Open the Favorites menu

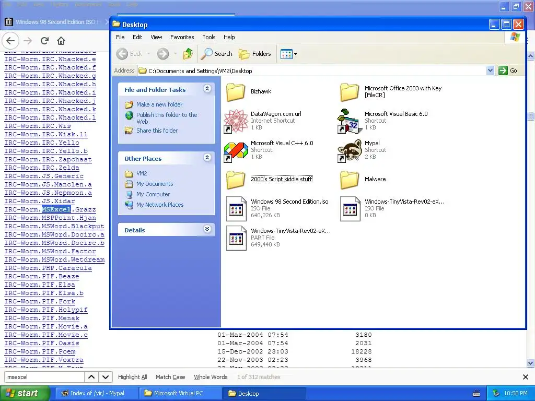pos(182,37)
